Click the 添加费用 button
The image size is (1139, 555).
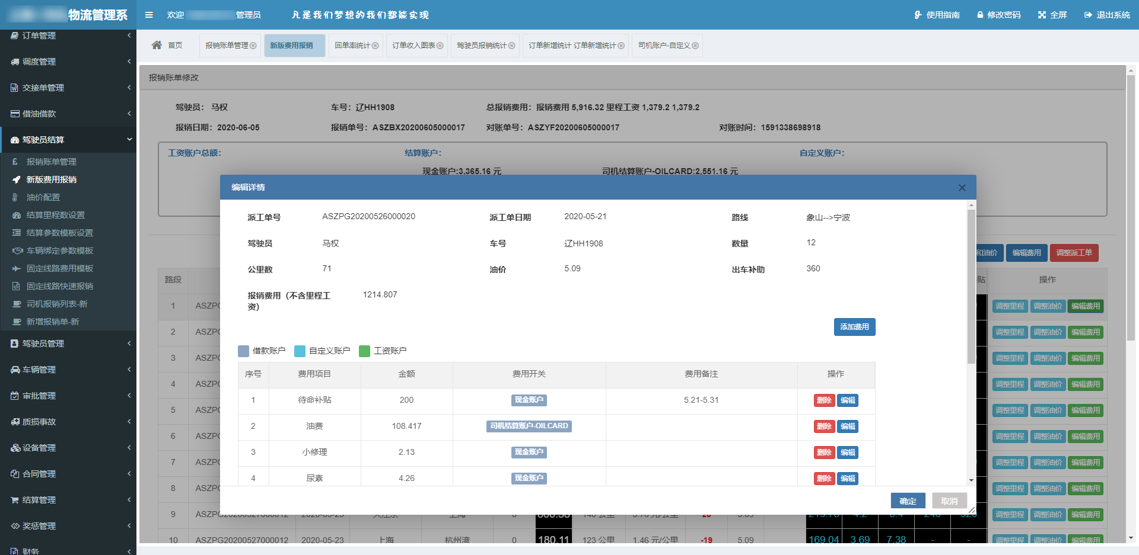click(854, 327)
